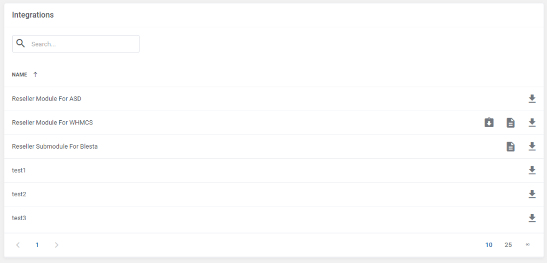Toggle the sort direction arrow beside NAME
The height and width of the screenshot is (263, 547).
(35, 74)
